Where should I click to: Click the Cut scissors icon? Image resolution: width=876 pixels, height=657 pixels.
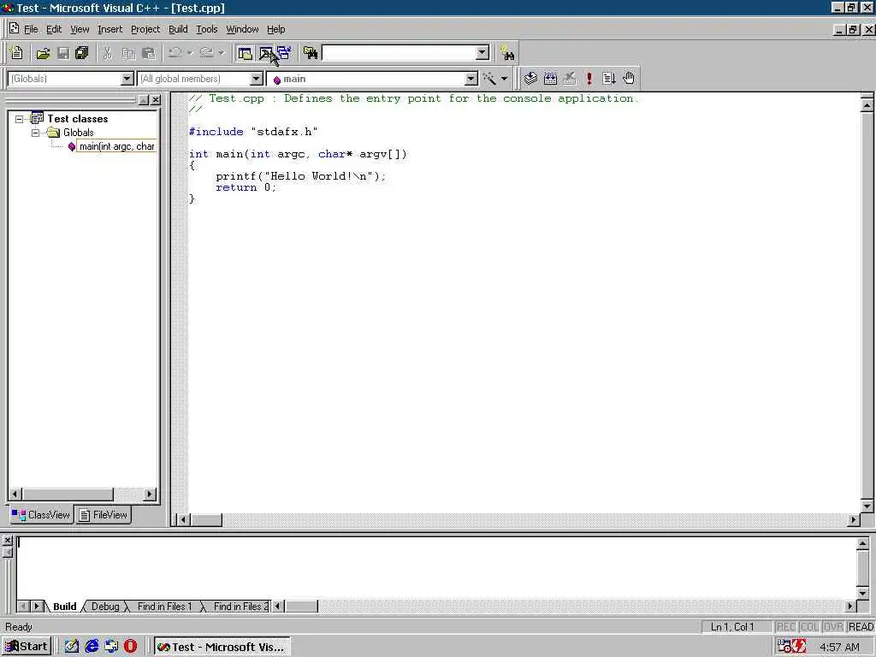107,53
